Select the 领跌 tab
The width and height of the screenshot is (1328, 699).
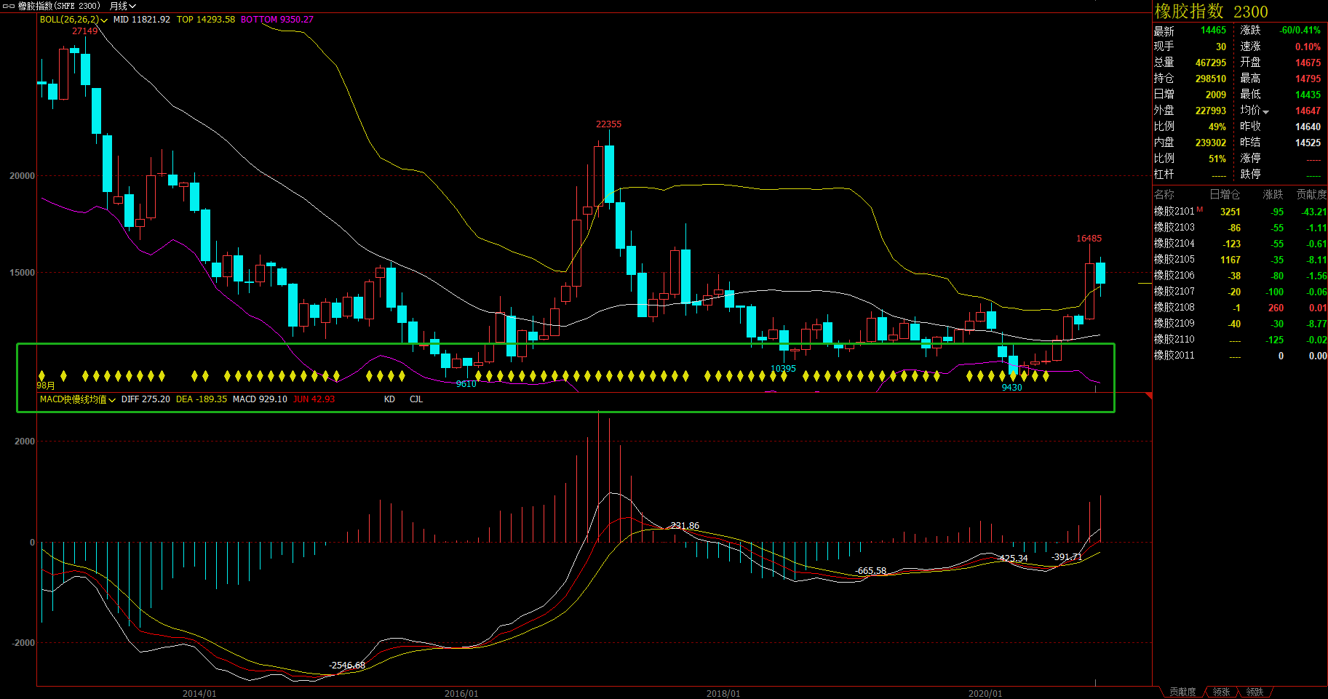(1255, 692)
